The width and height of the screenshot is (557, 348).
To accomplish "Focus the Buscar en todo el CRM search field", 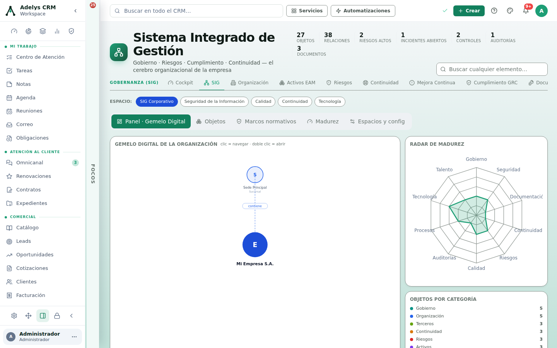I will click(x=196, y=11).
